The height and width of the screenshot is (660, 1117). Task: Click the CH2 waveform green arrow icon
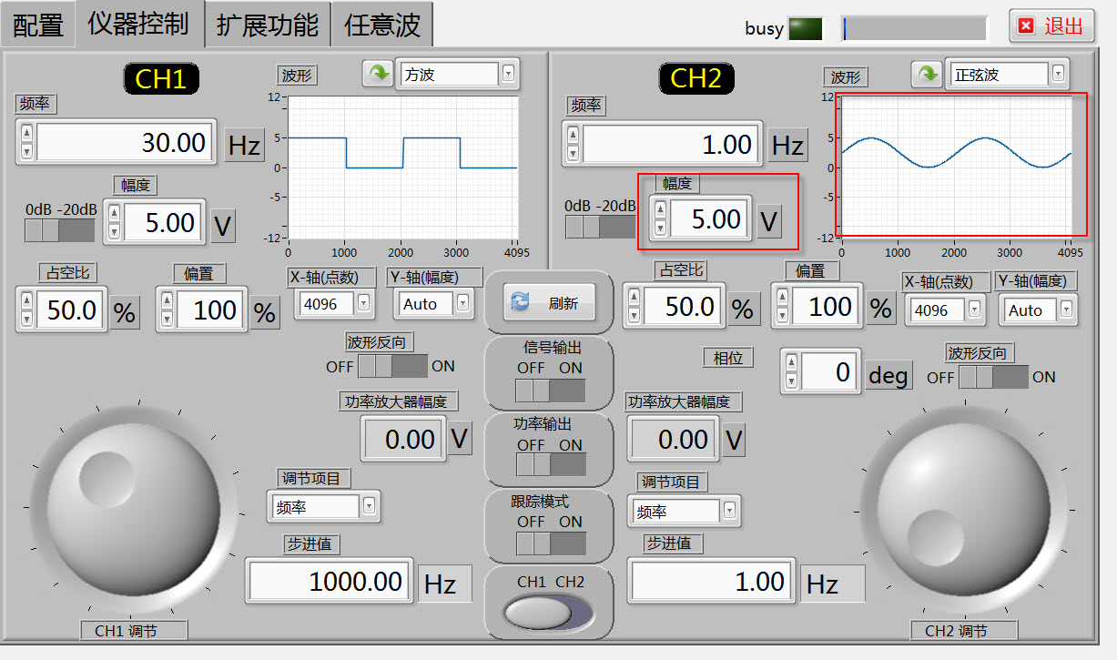[x=926, y=74]
